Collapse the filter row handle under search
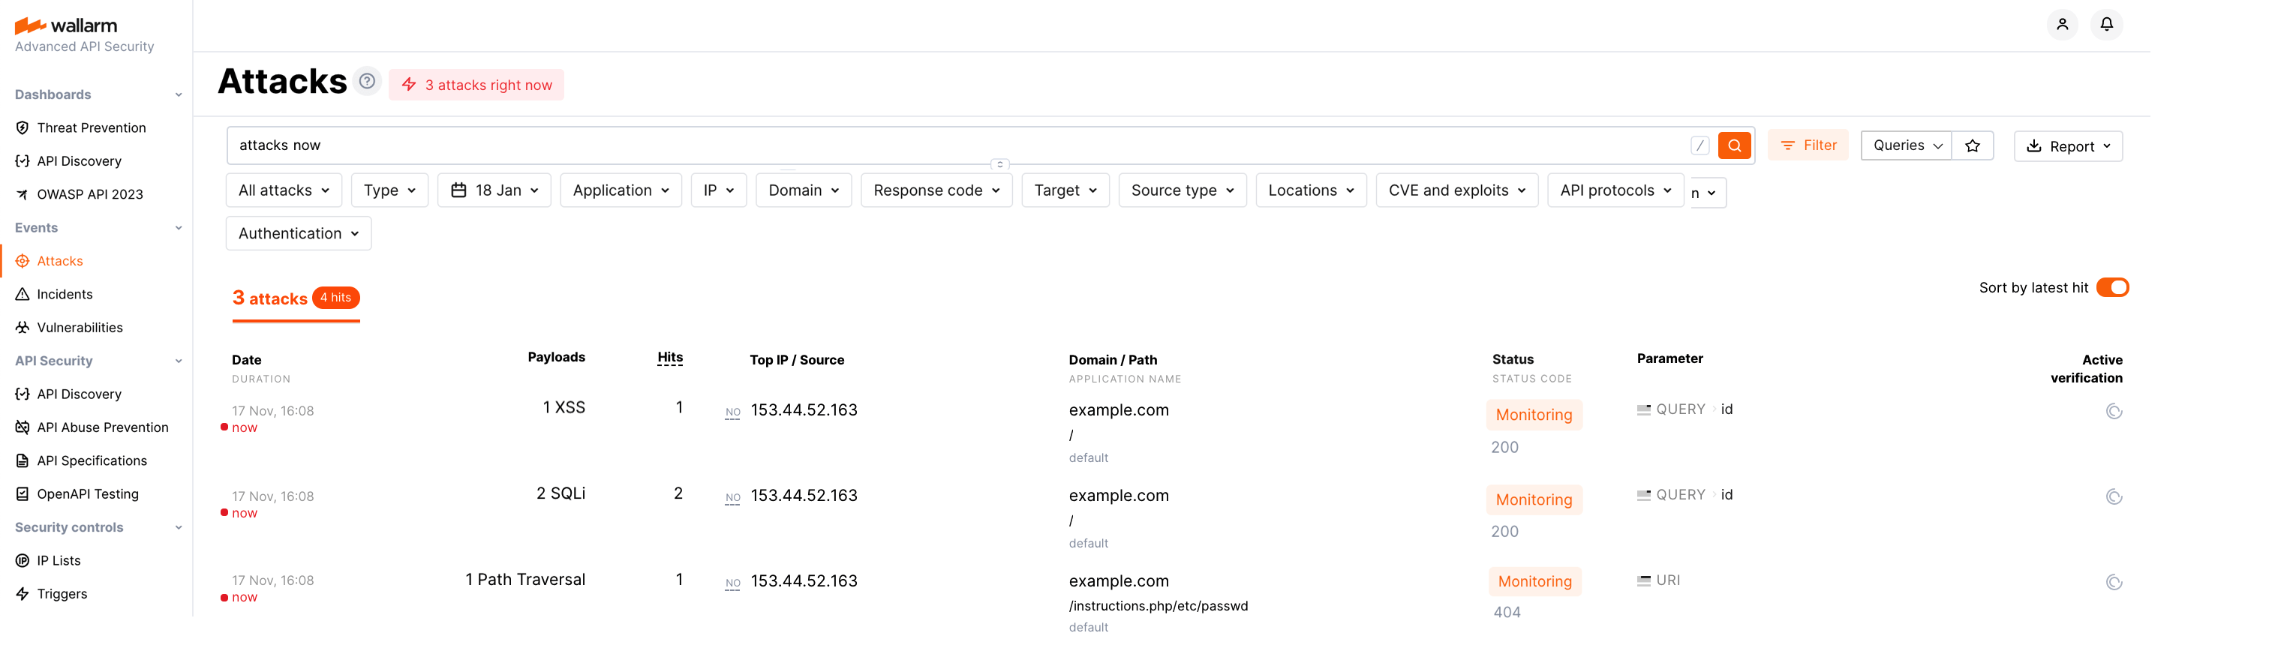 click(x=999, y=165)
